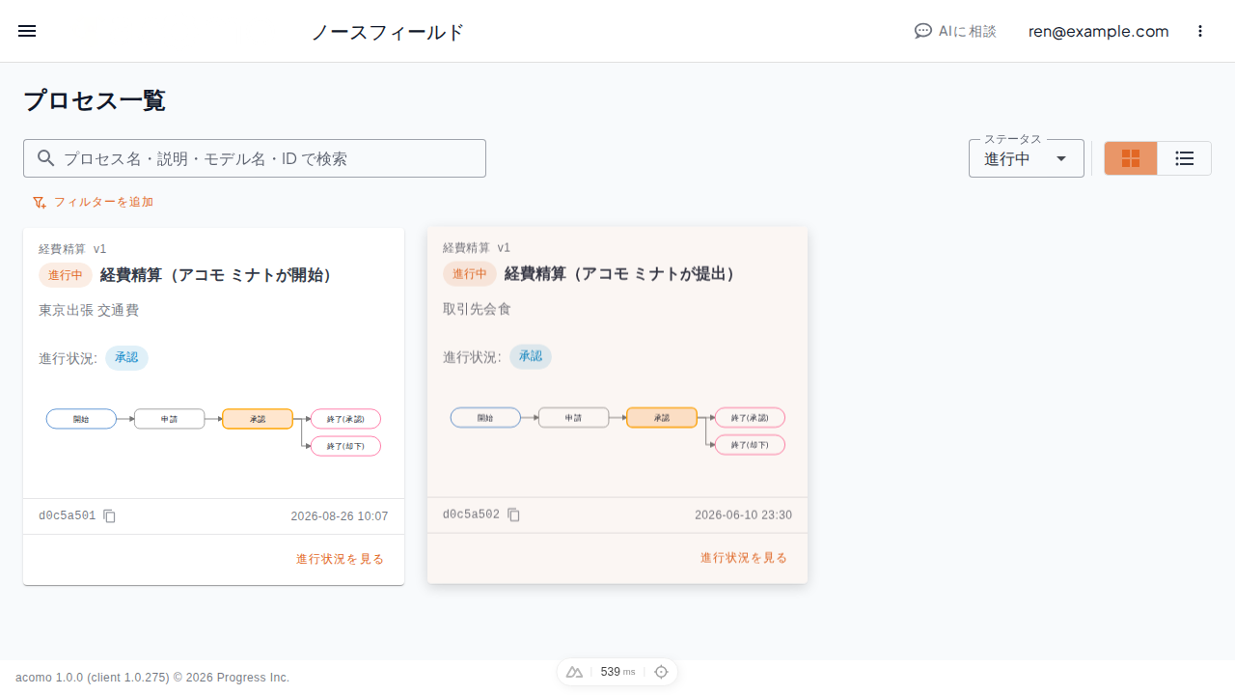
Task: Switch to list view
Action: (x=1185, y=158)
